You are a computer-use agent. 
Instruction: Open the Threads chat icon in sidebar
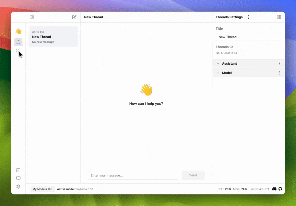(18, 42)
